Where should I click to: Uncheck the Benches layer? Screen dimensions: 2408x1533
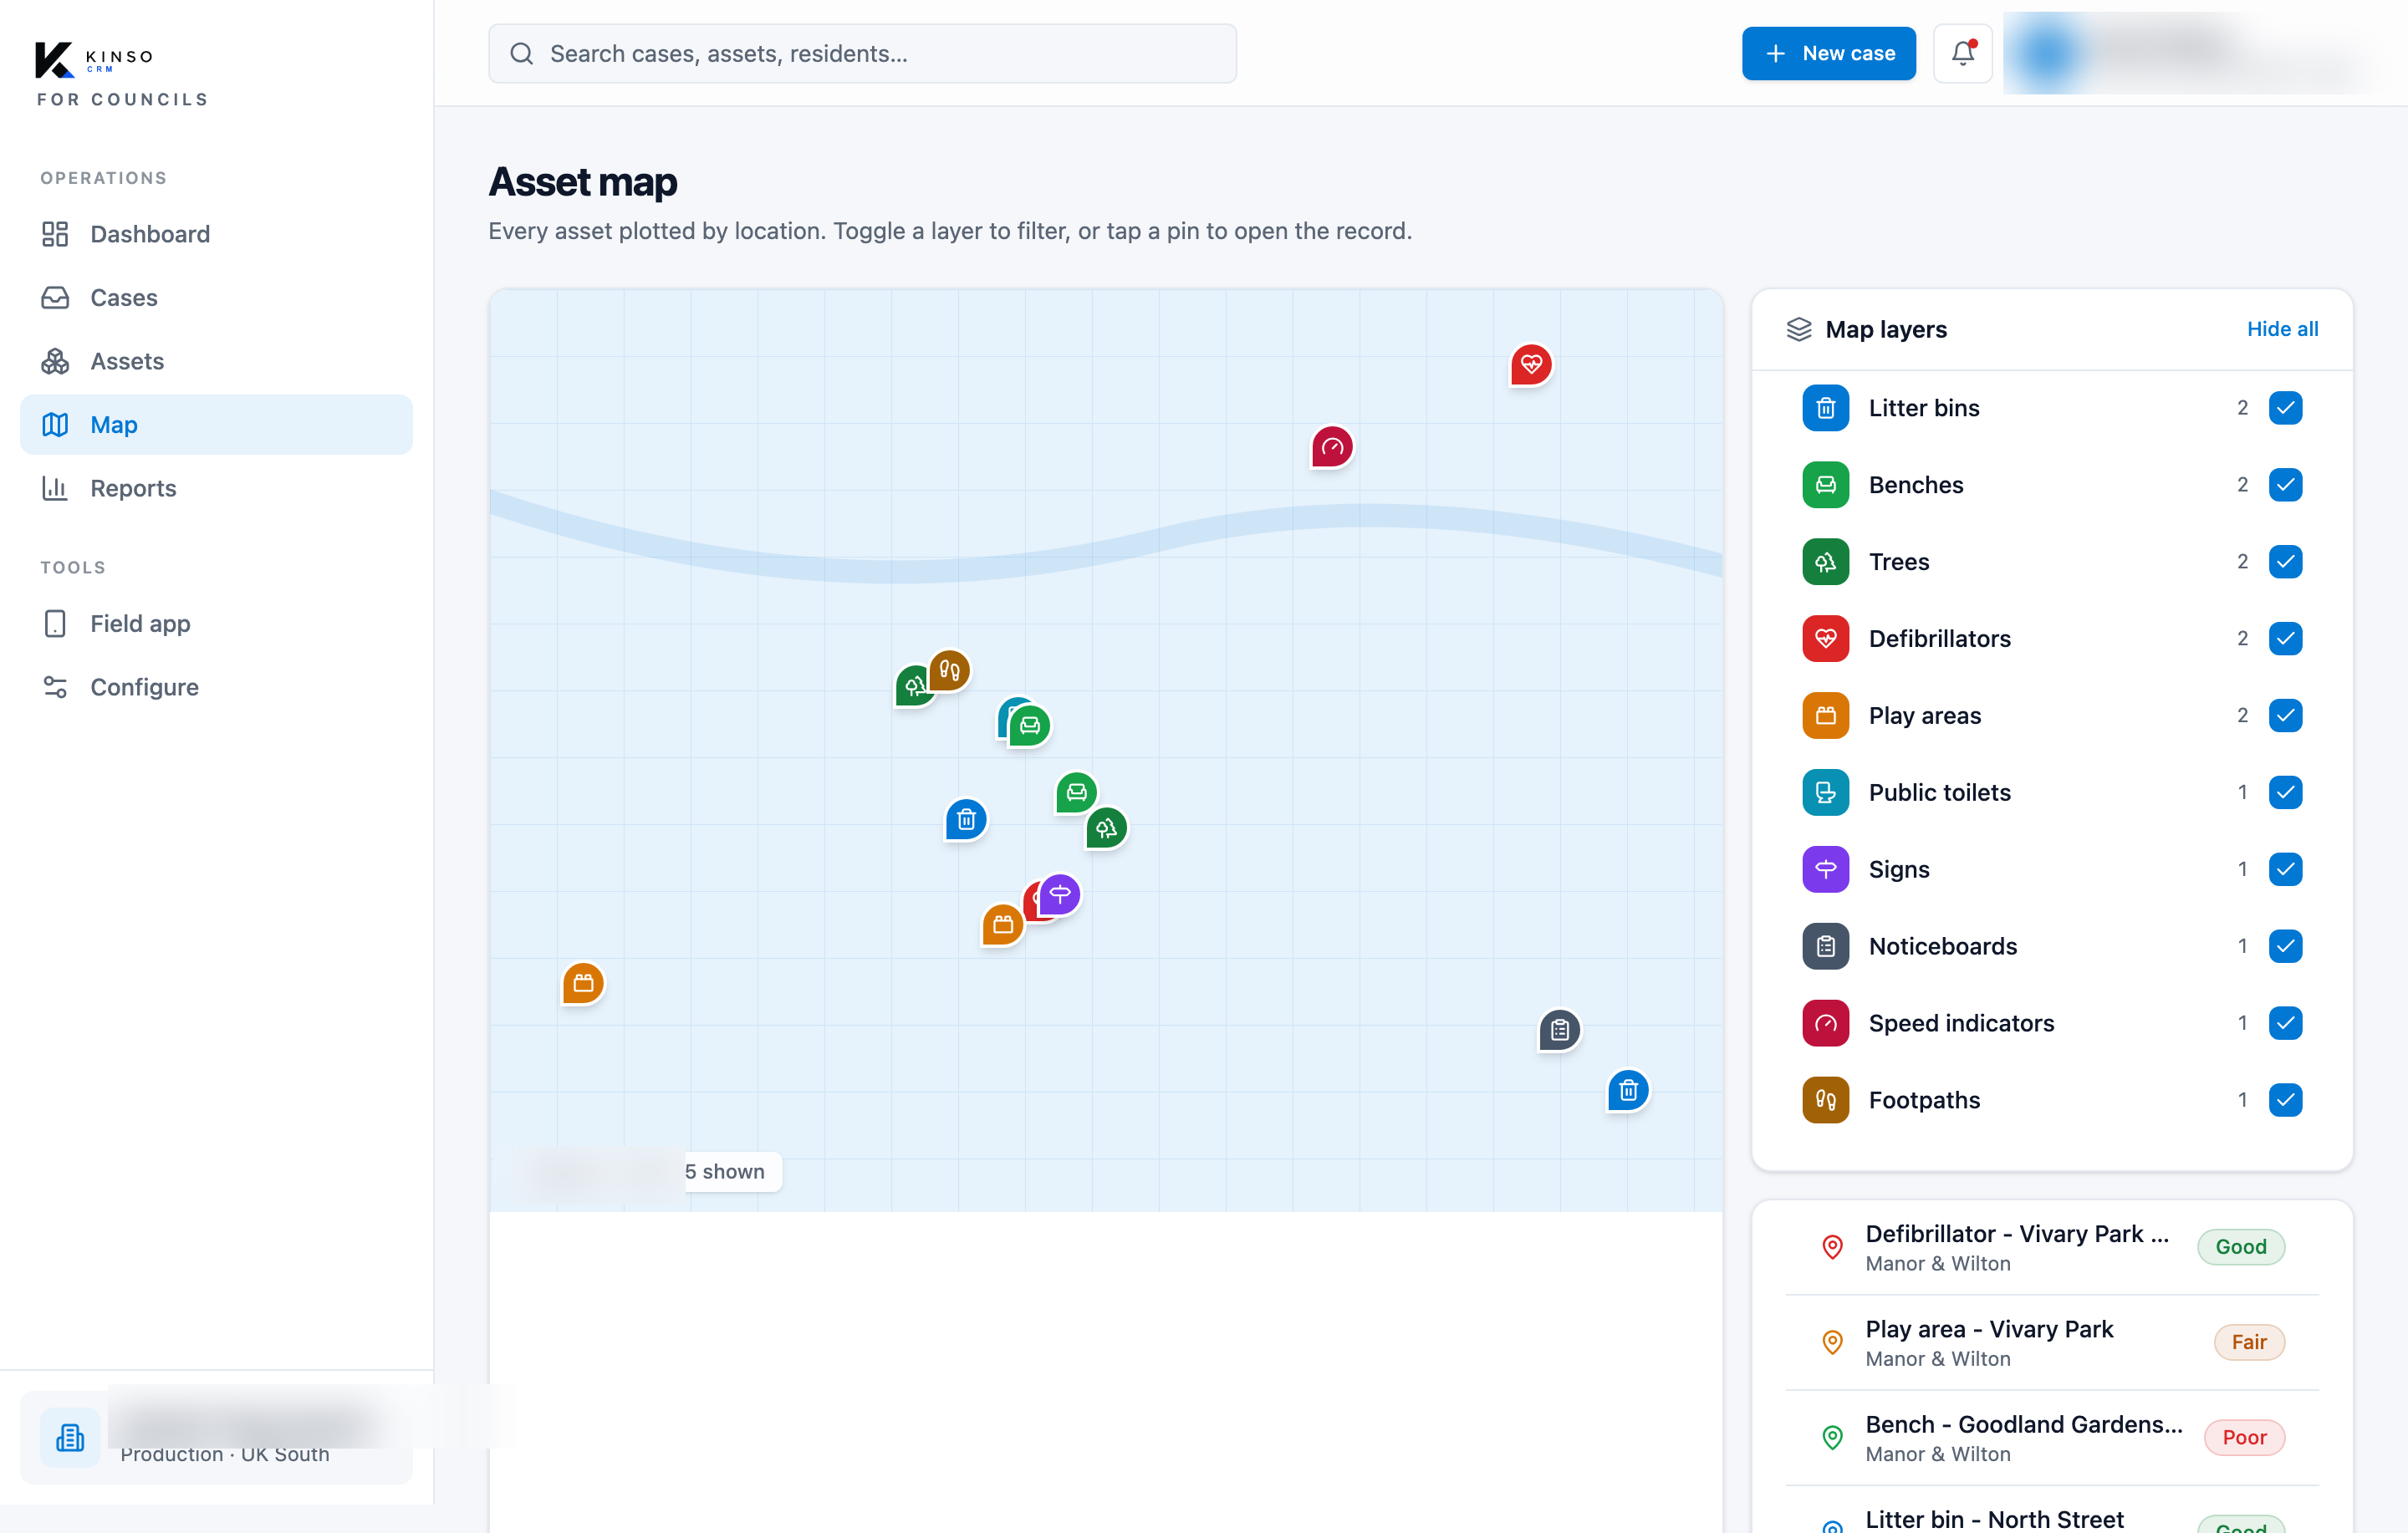tap(2285, 485)
